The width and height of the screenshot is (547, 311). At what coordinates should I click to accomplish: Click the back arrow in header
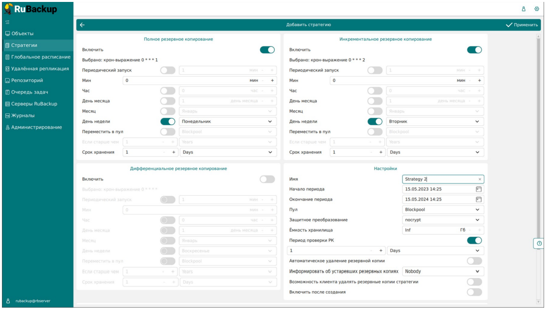tap(83, 25)
